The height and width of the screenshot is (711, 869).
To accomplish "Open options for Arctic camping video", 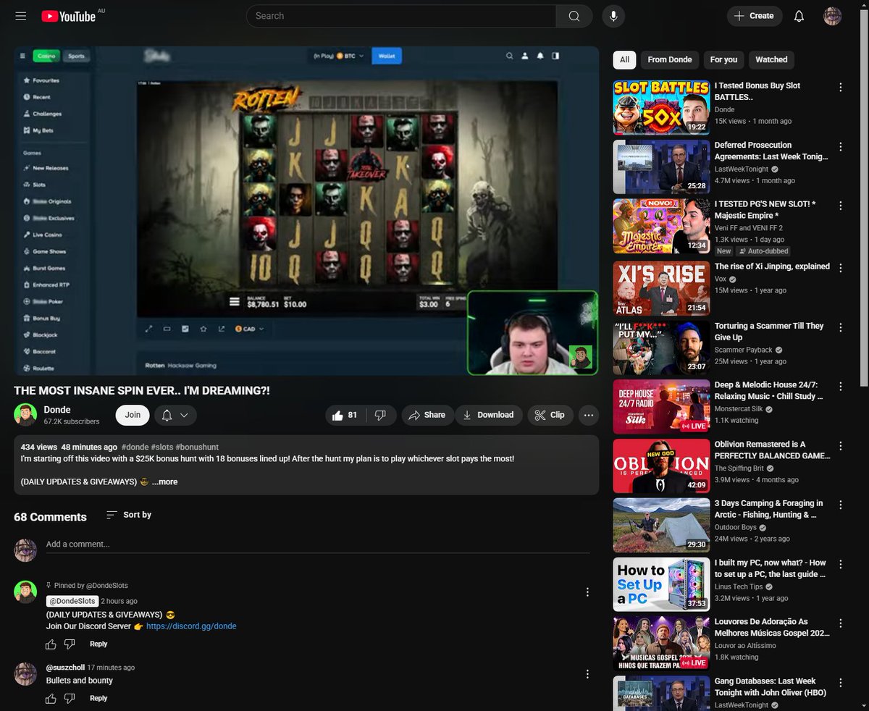I will [x=840, y=505].
